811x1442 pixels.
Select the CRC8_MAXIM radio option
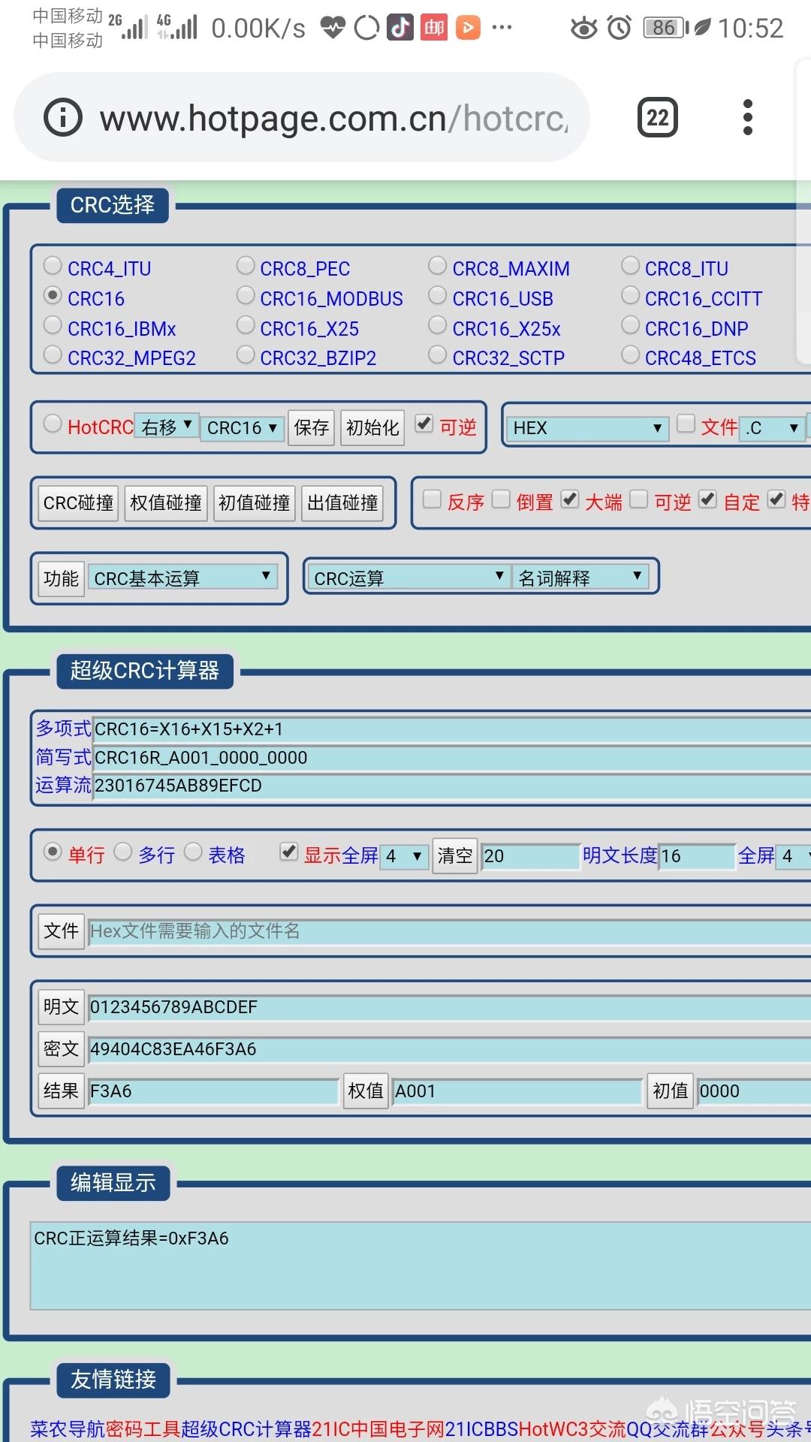tap(438, 265)
